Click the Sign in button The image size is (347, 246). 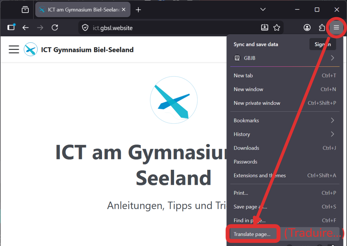pos(323,44)
